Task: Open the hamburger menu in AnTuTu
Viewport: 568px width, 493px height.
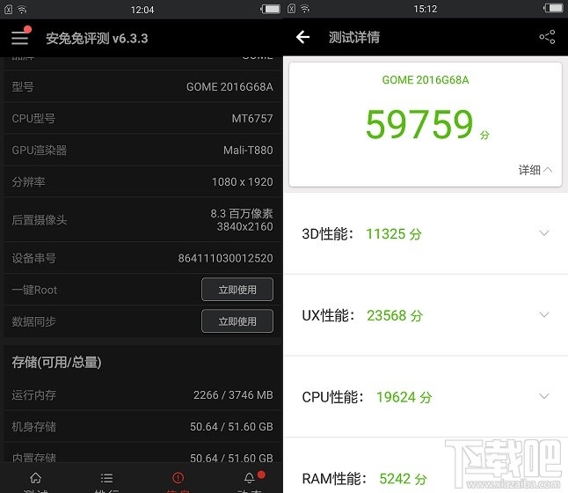Action: [x=20, y=38]
